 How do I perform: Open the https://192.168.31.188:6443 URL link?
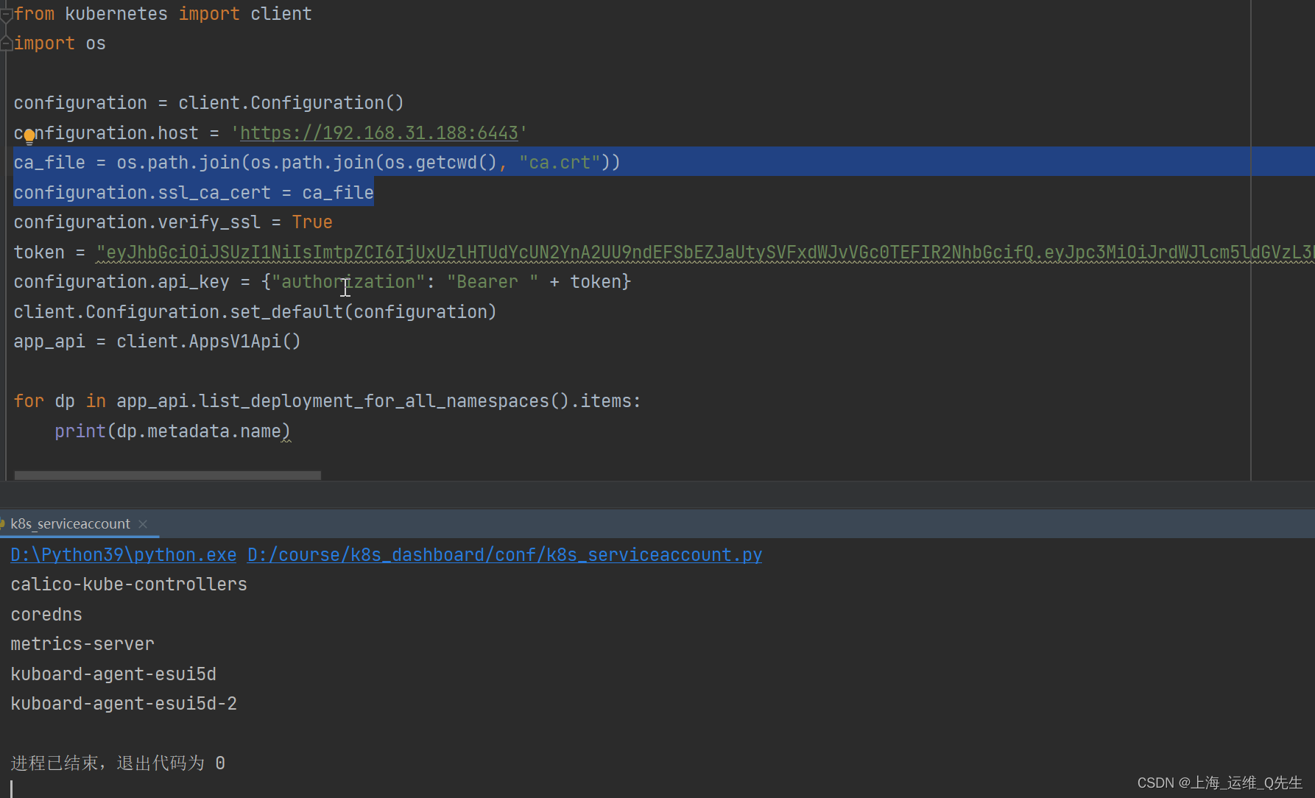click(x=379, y=133)
